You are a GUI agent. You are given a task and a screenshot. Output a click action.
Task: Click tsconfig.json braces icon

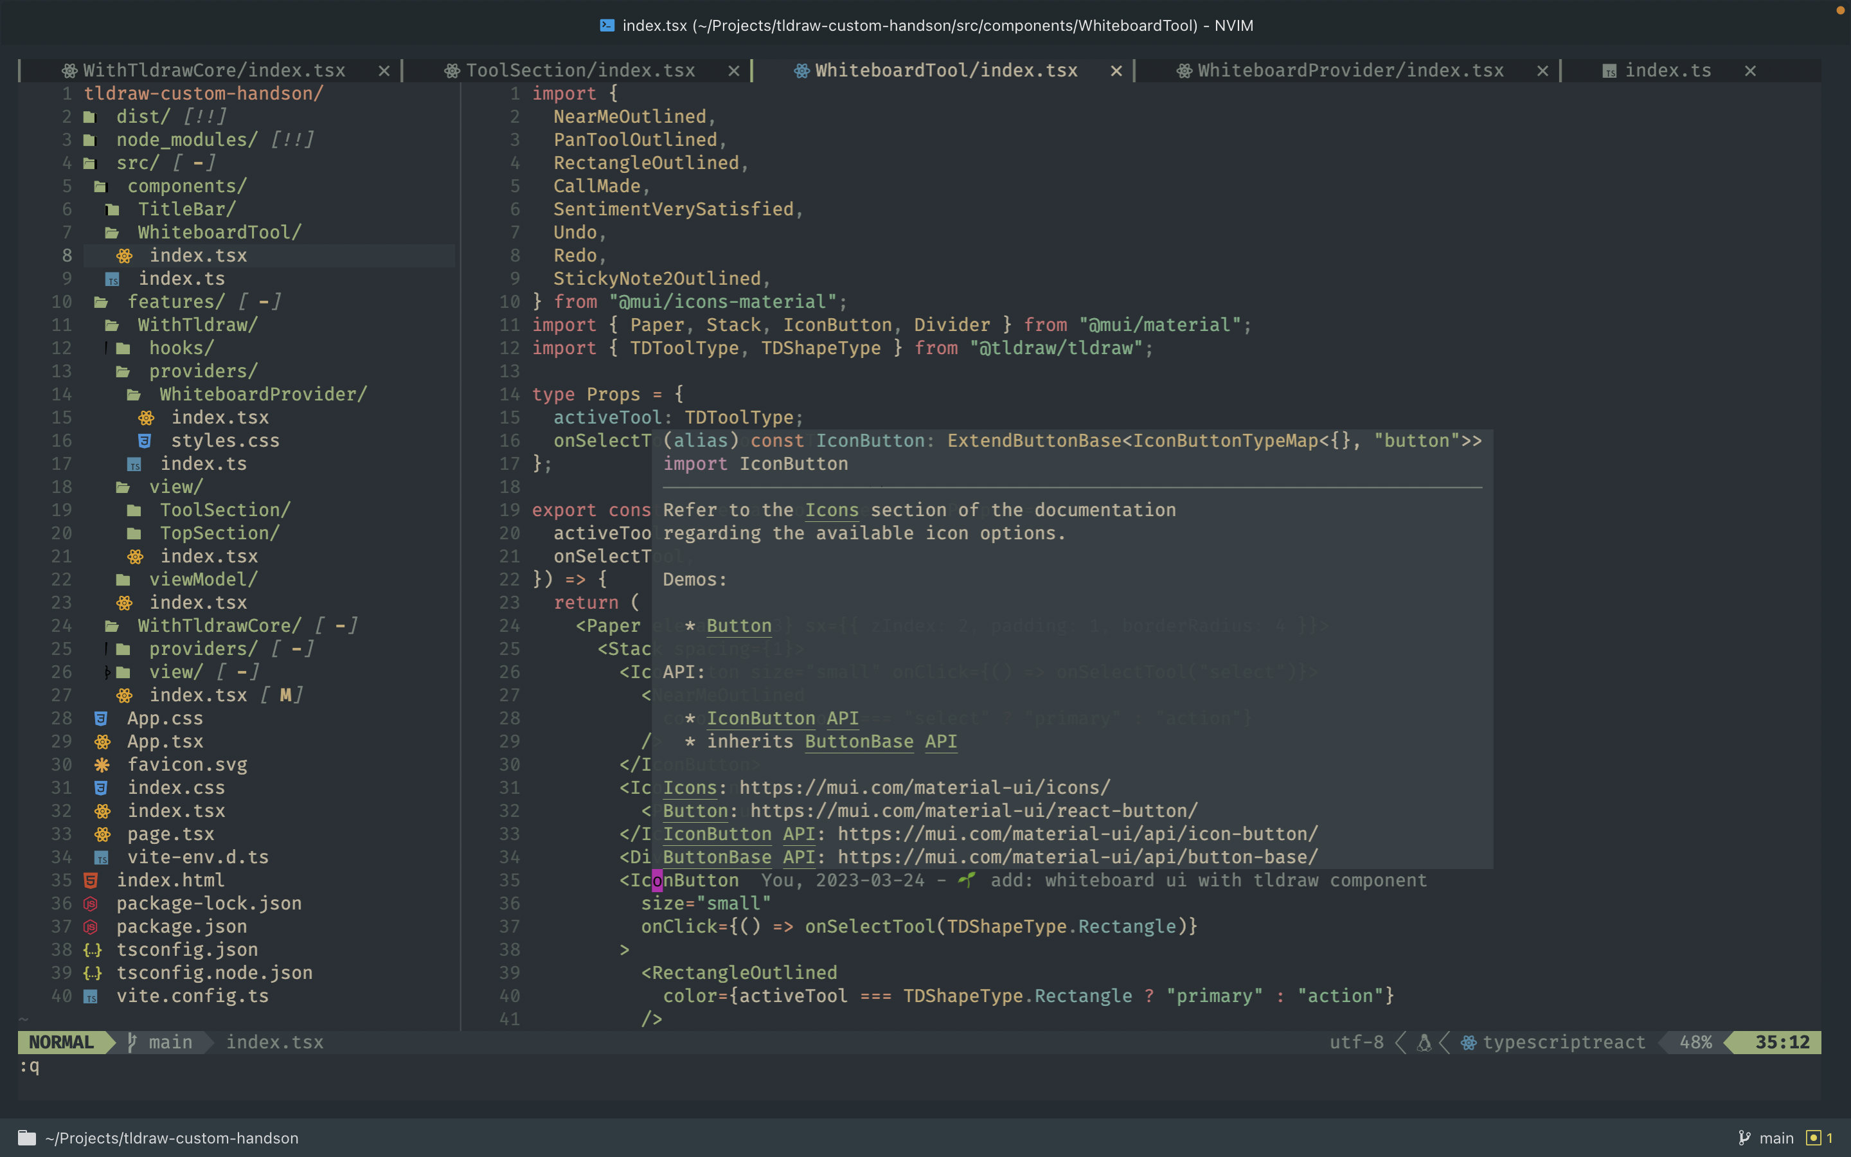coord(92,949)
